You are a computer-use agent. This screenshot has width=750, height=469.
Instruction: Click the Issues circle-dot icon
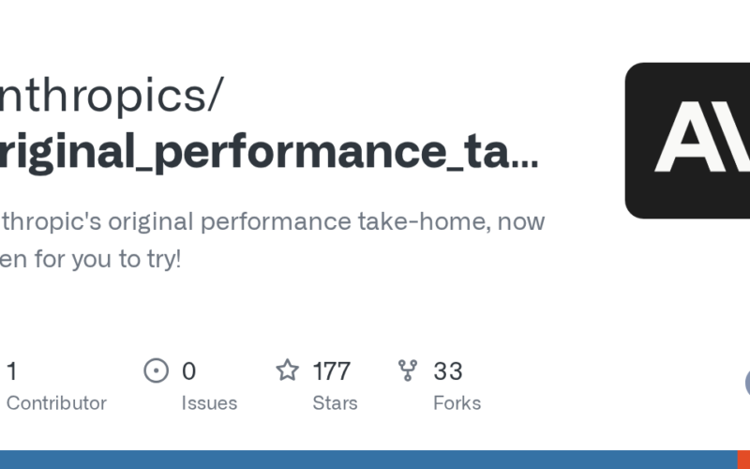pos(156,371)
